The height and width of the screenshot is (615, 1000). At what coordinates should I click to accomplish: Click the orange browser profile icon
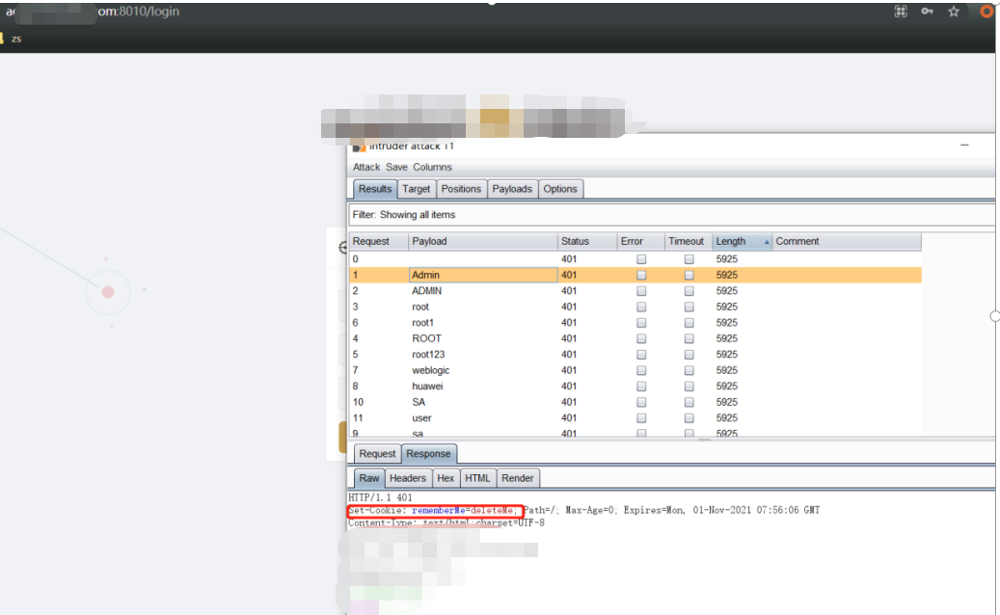click(986, 12)
